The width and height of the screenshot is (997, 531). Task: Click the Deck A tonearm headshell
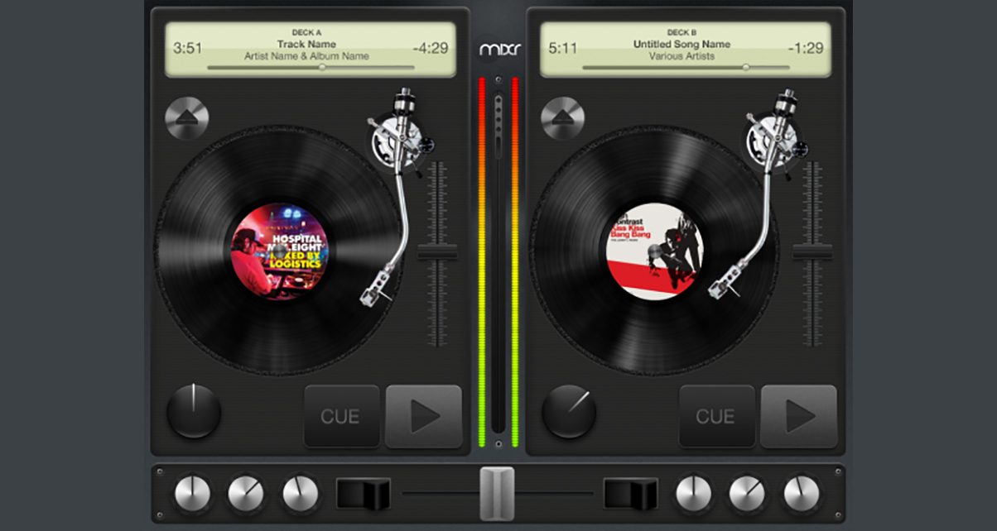[373, 293]
